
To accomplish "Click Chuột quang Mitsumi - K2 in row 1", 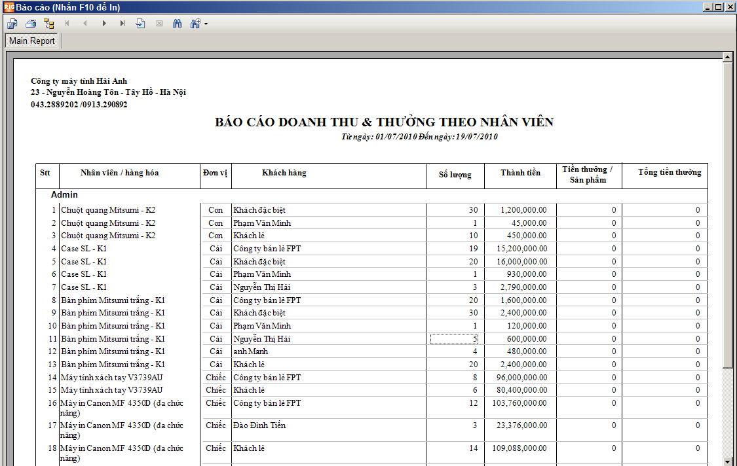I will pos(108,210).
